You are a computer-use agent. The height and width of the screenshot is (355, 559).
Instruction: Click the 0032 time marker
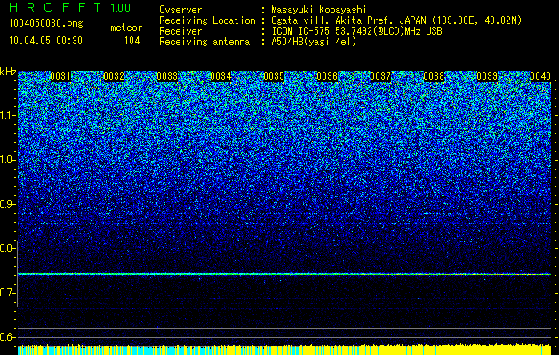(114, 76)
